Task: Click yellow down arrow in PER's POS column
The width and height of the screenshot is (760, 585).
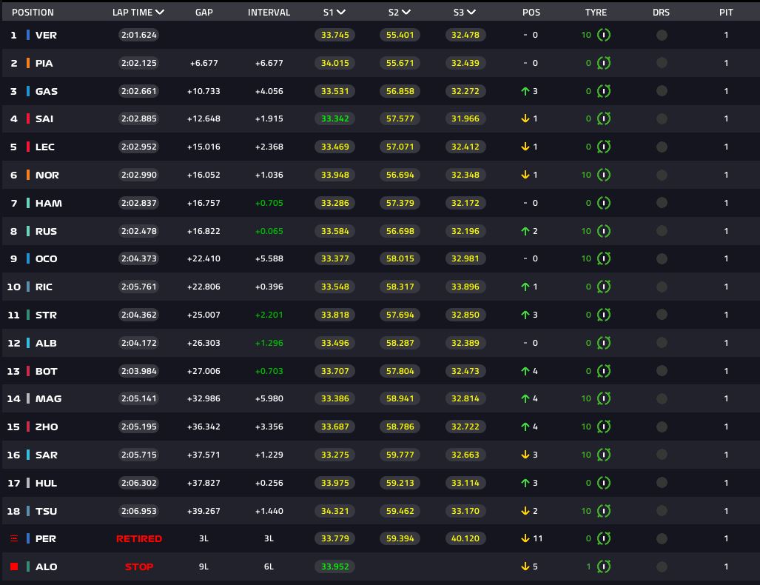Action: [525, 538]
